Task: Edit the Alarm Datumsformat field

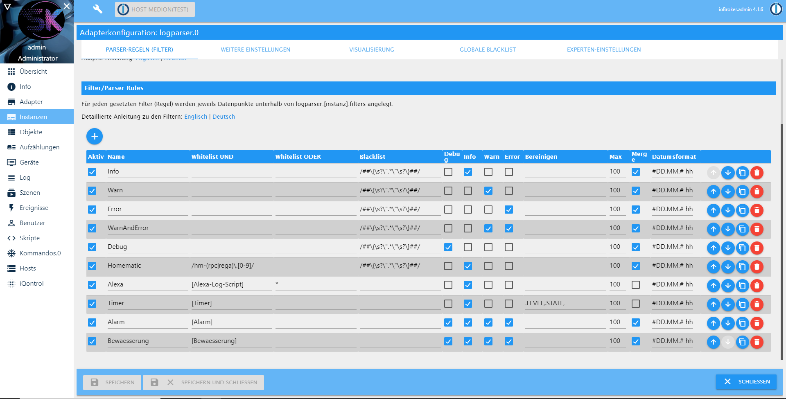Action: click(672, 322)
